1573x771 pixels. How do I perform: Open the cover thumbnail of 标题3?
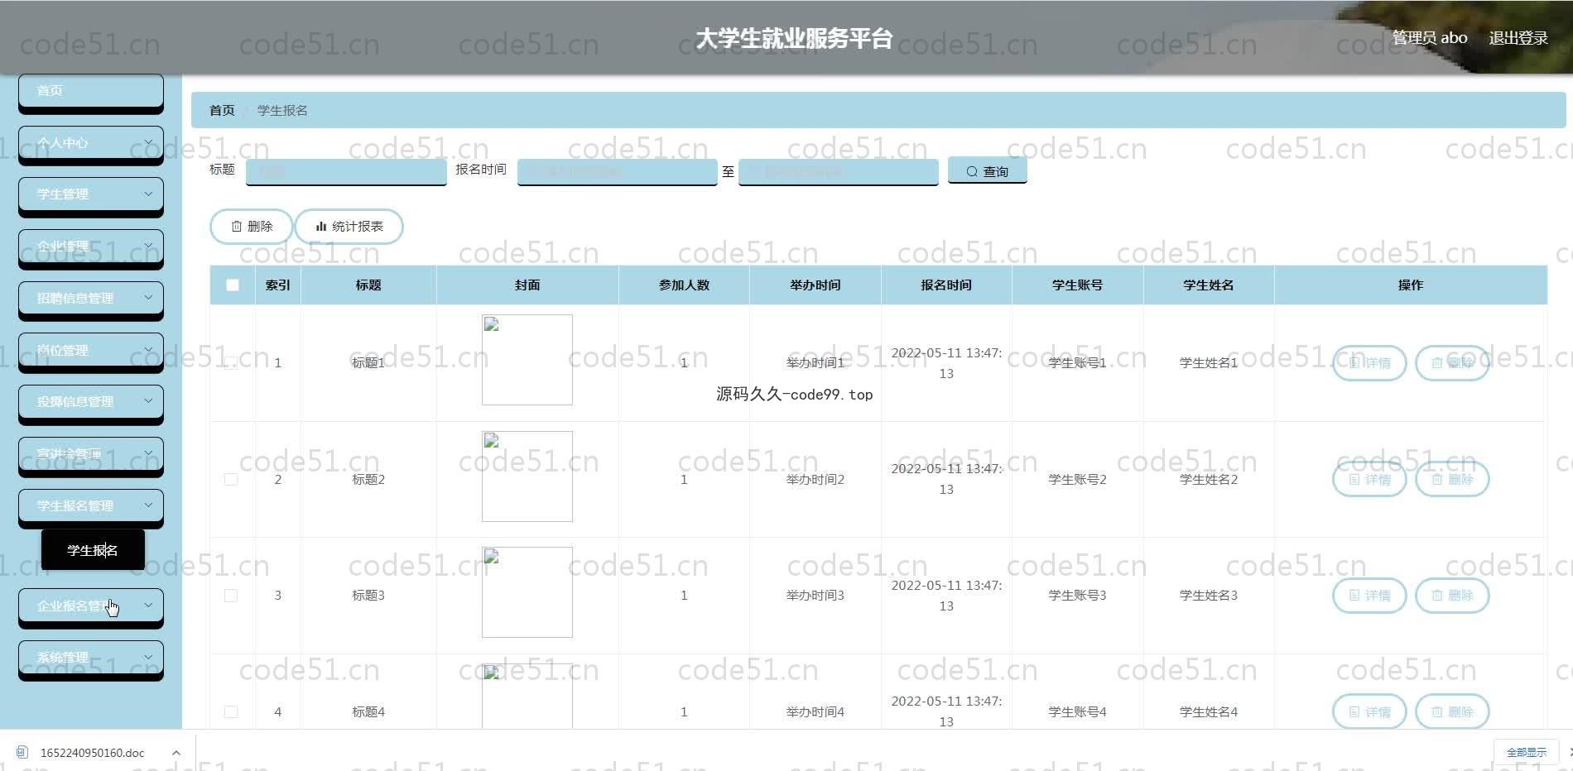coord(527,592)
